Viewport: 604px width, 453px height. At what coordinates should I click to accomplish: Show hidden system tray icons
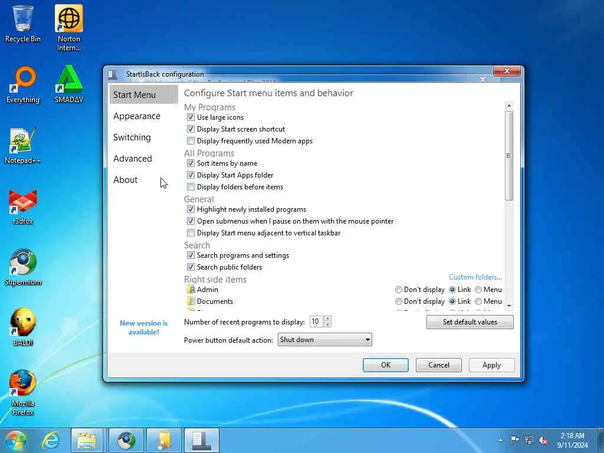500,440
